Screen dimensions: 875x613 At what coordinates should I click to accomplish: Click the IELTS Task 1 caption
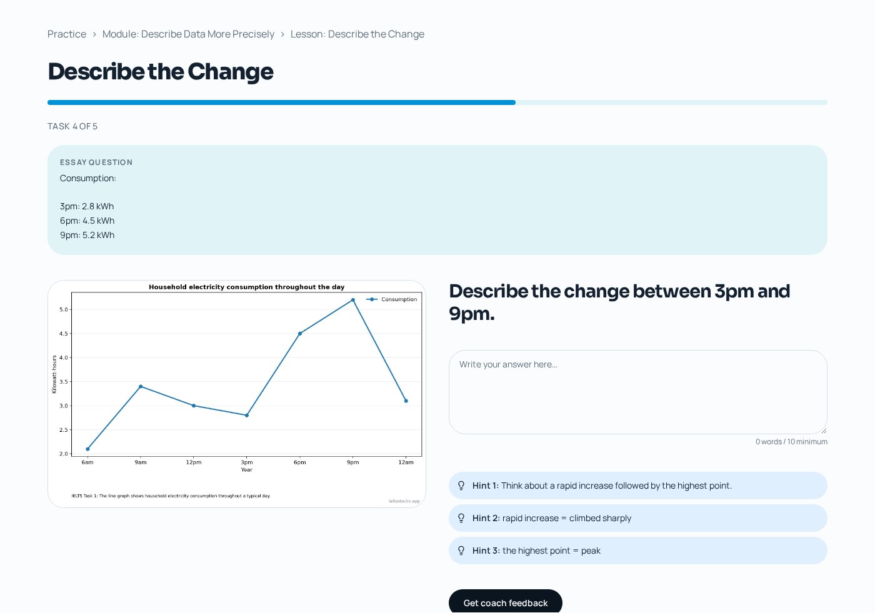171,496
